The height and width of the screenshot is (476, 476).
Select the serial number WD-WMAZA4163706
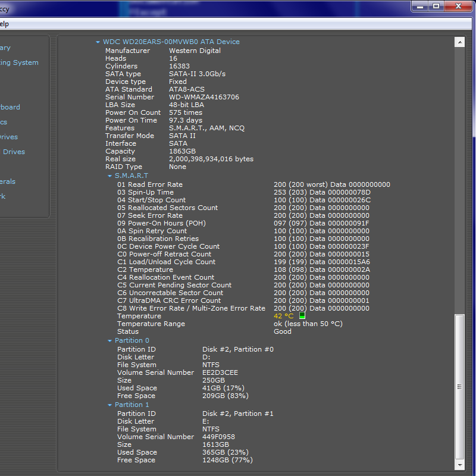204,97
